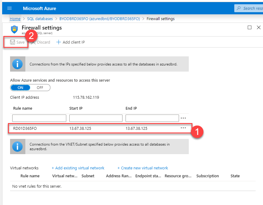Click empty Start IP input field
Viewport: 263px width, 205px height.
pyautogui.click(x=96, y=118)
